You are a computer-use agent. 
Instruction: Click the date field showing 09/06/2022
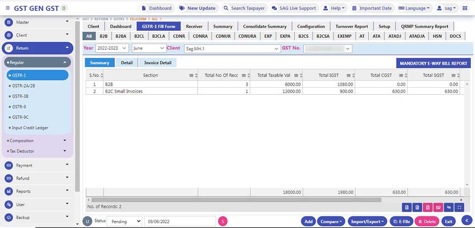point(180,221)
